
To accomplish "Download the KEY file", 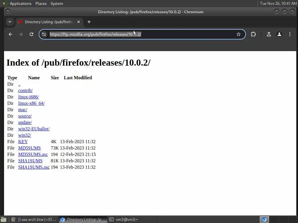I will tap(23, 142).
